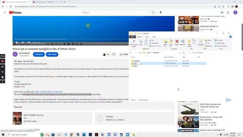The height and width of the screenshot is (137, 243).
Task: Switch to View tab in Explorer
Action: (154, 37)
